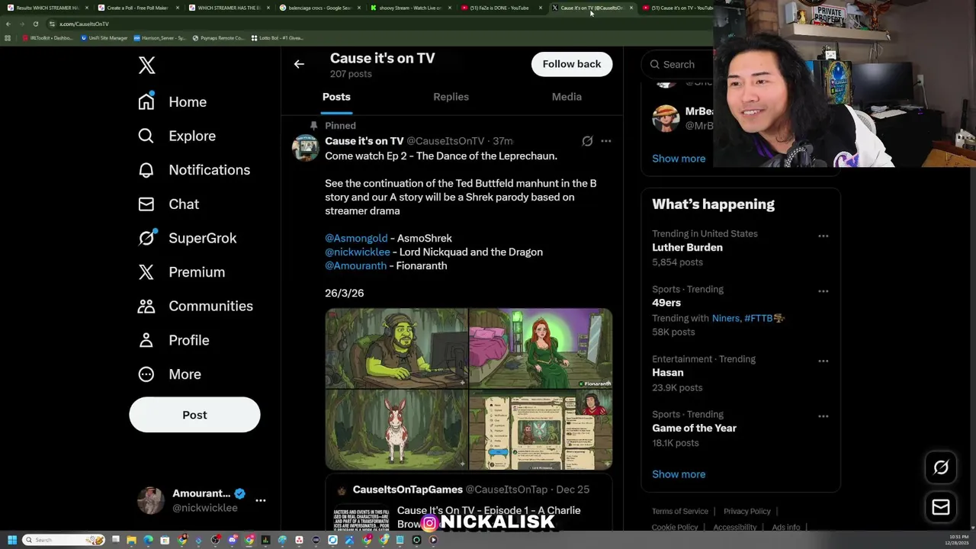
Task: Click the X logo in the sidebar
Action: point(146,65)
